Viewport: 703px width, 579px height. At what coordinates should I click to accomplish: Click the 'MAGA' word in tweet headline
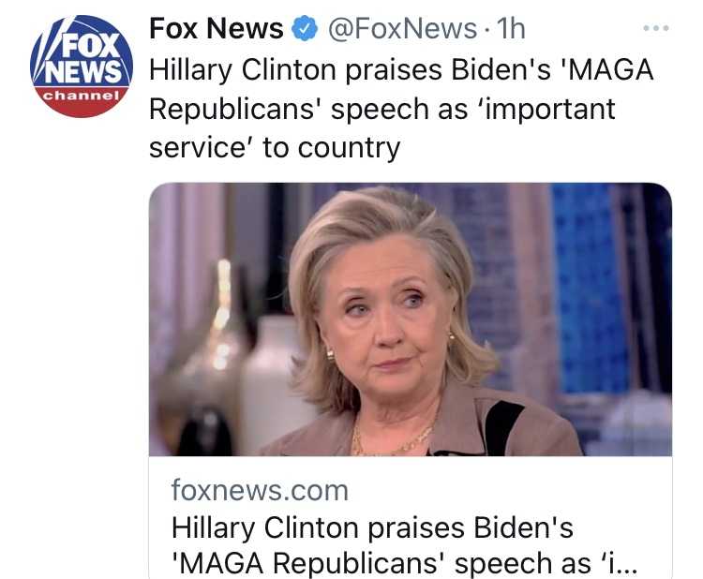tap(608, 70)
